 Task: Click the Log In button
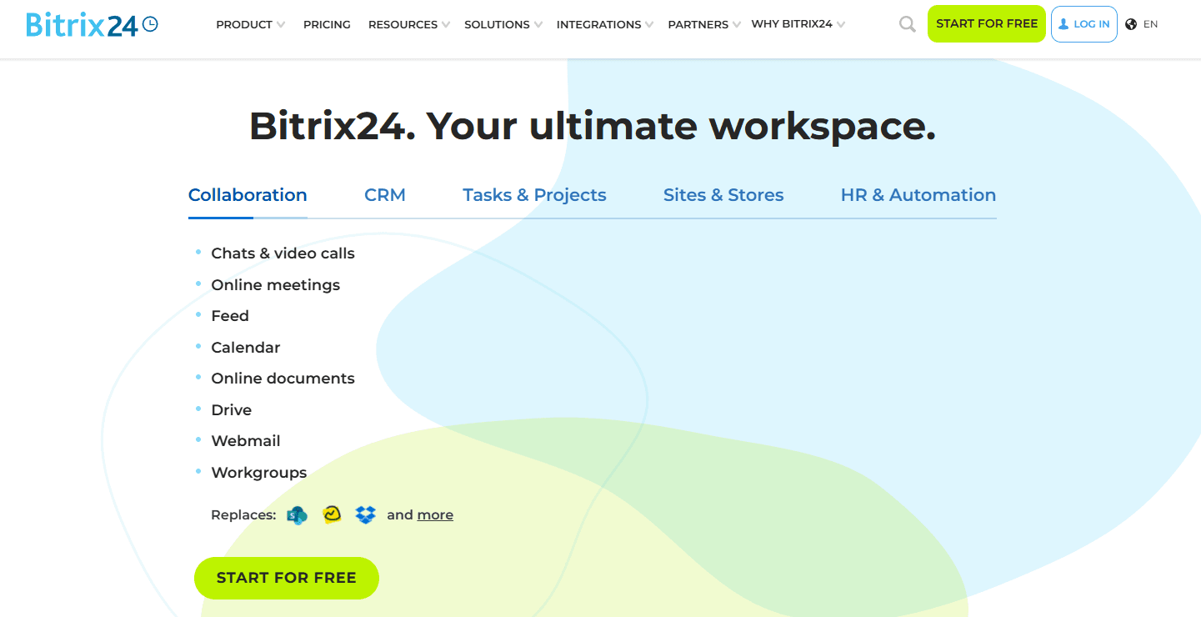[1083, 24]
